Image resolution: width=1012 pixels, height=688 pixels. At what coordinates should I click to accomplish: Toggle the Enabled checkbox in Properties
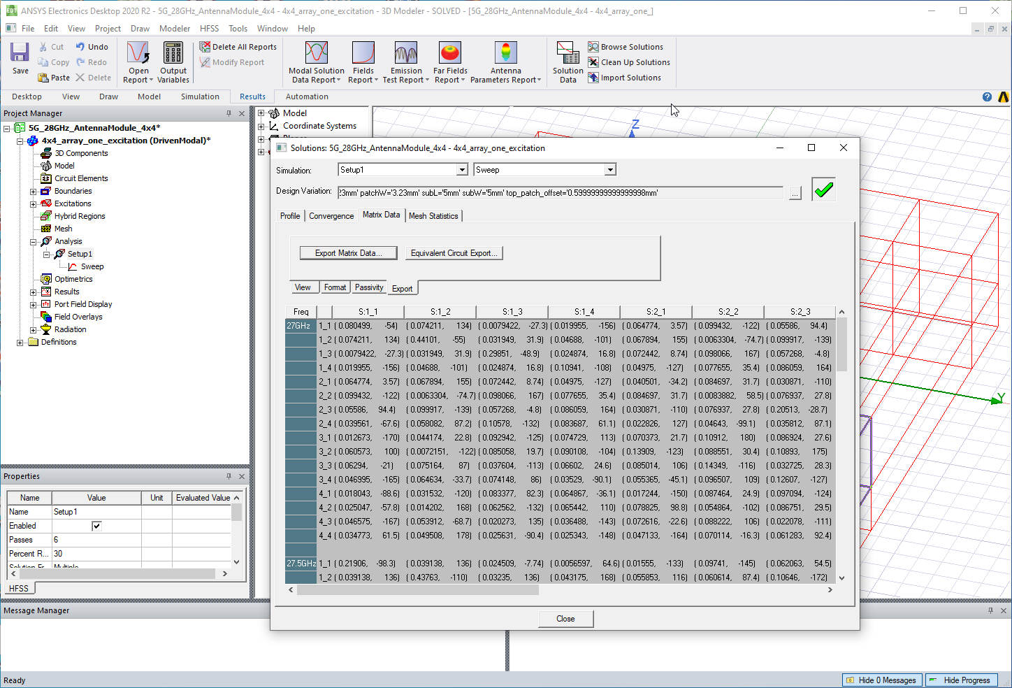point(96,526)
